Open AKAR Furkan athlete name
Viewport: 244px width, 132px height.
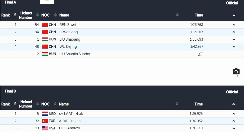pos(70,121)
